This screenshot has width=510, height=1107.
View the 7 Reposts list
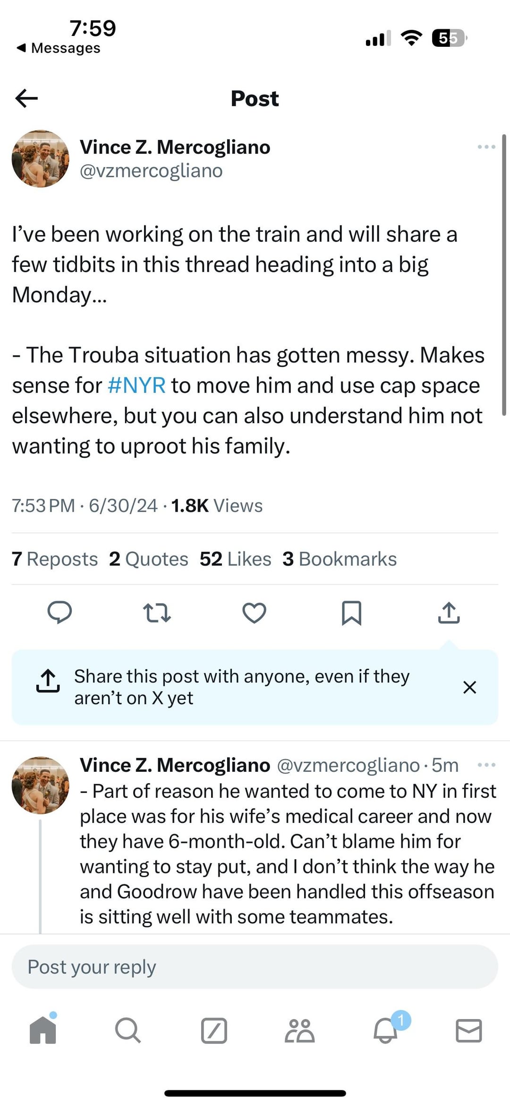click(55, 559)
